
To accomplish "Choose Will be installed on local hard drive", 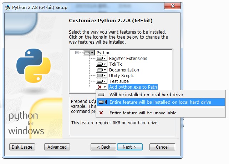I will [161, 95].
